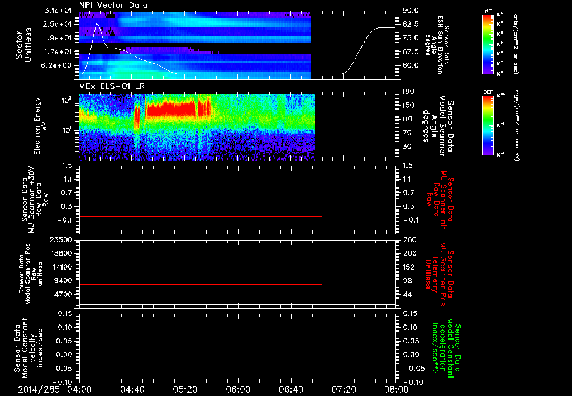The height and width of the screenshot is (396, 572).
Task: Select the red "MU Scanner Inh Raw Data" axis title
Action: coord(441,200)
